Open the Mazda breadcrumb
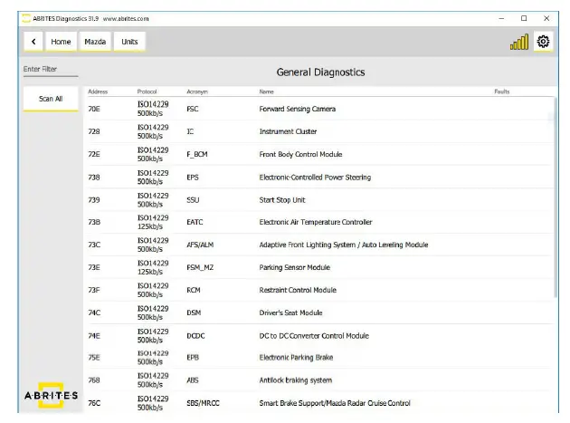This screenshot has width=570, height=423. [x=95, y=42]
